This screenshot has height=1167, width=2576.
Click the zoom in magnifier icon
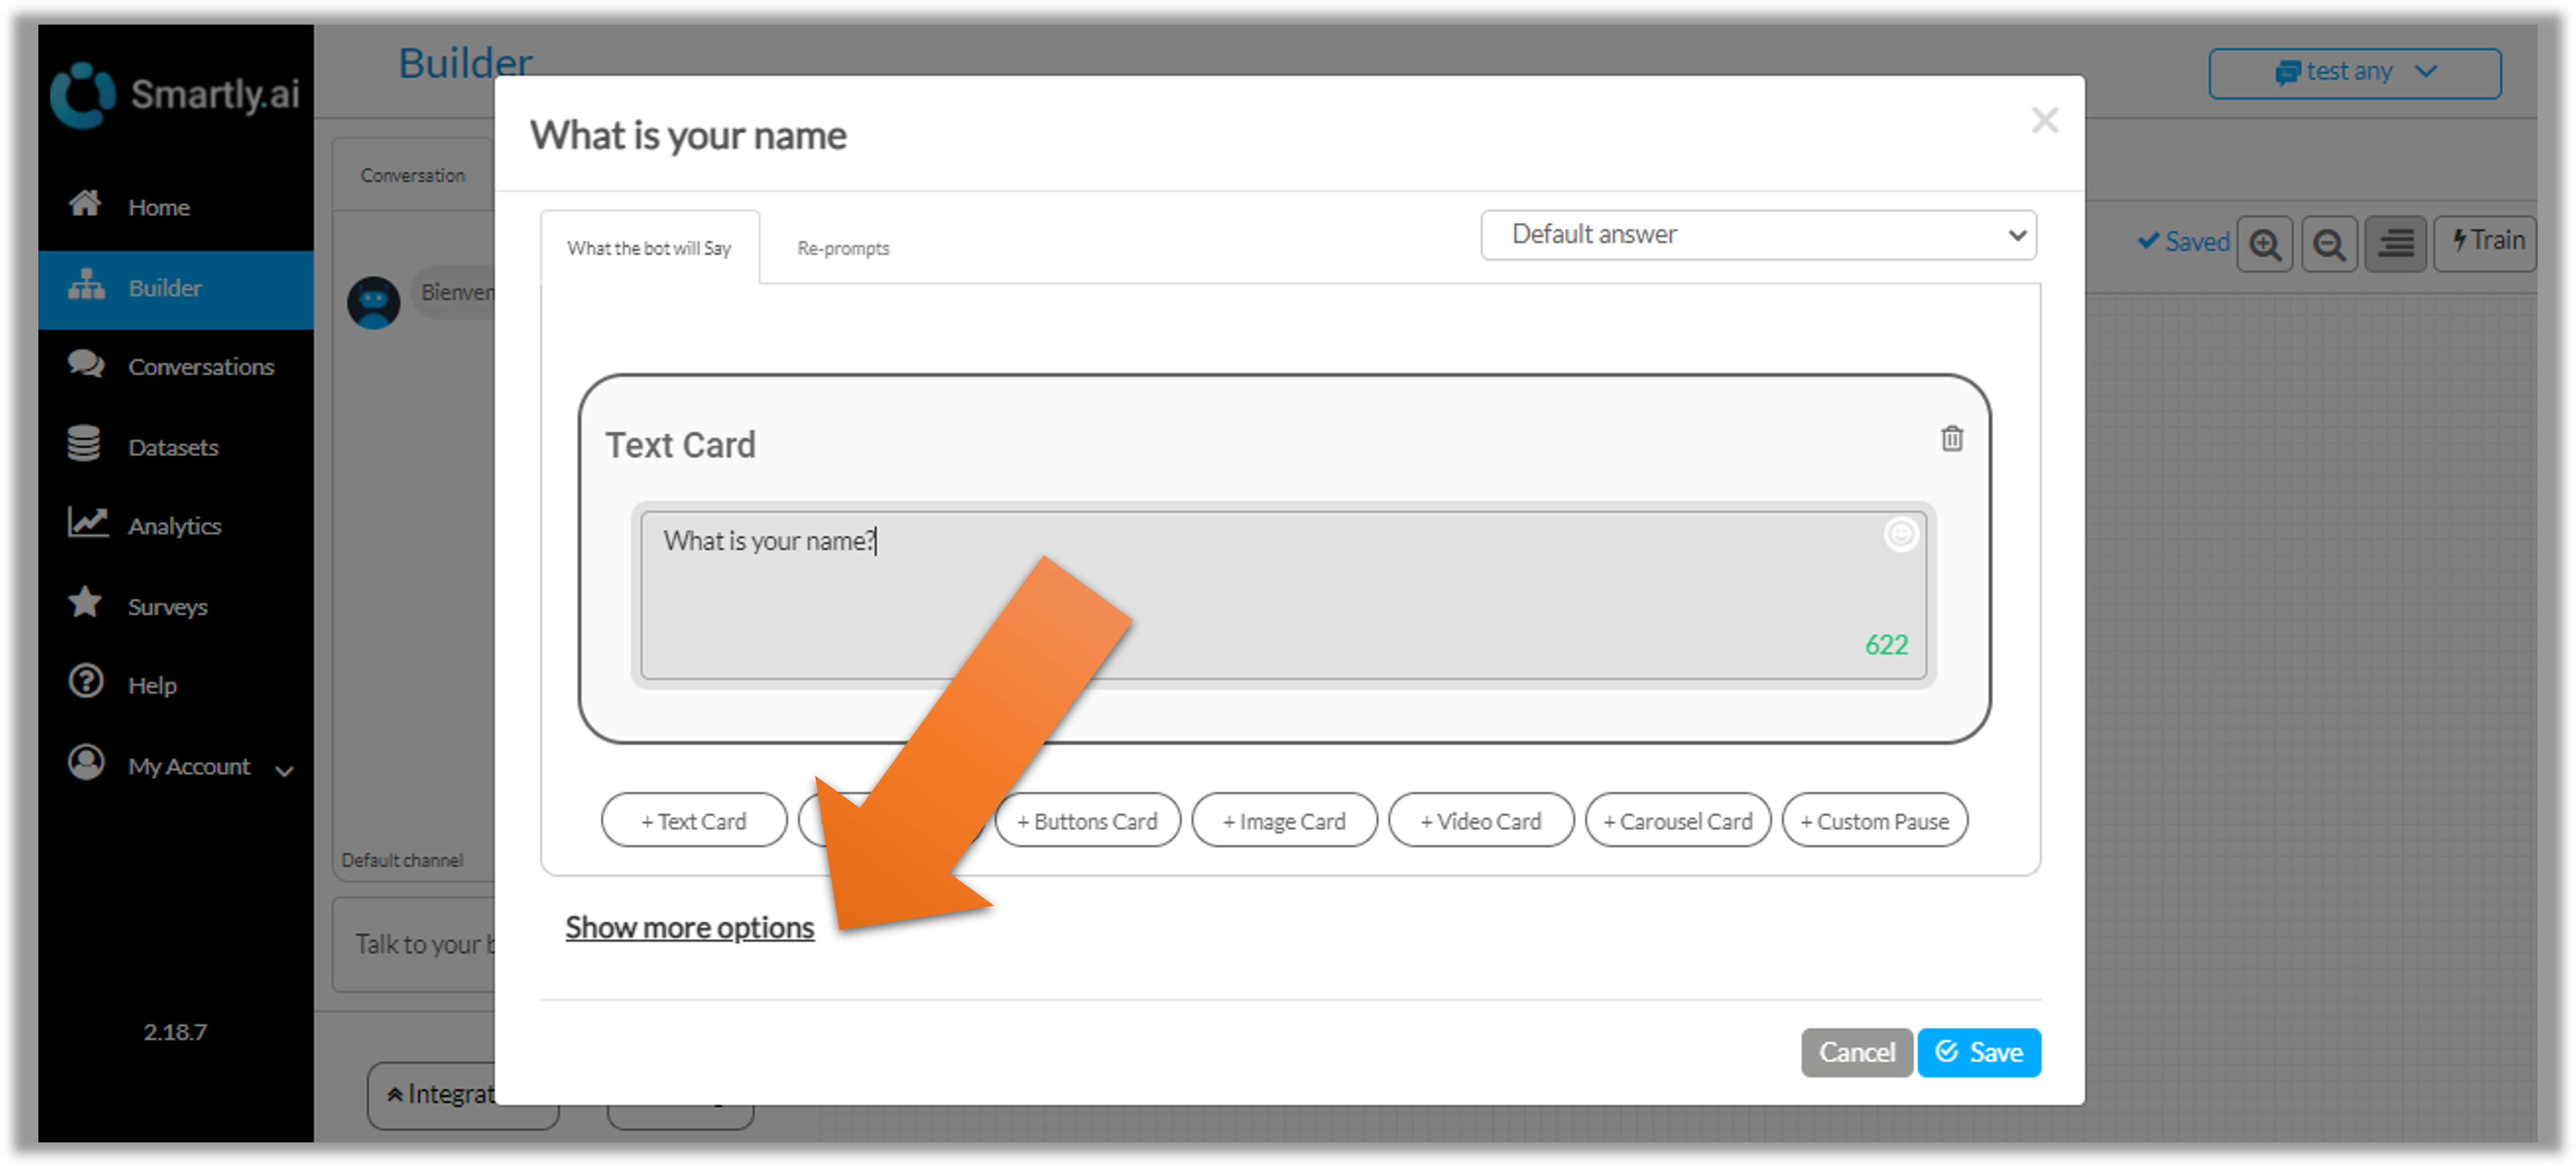pyautogui.click(x=2265, y=244)
